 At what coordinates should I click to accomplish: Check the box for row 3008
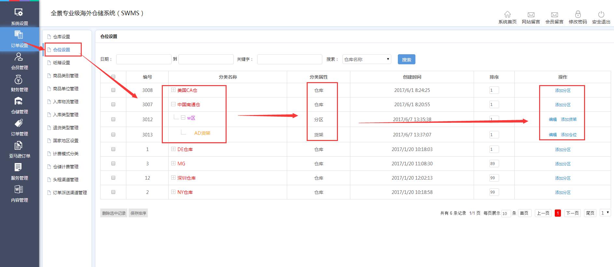tap(113, 90)
